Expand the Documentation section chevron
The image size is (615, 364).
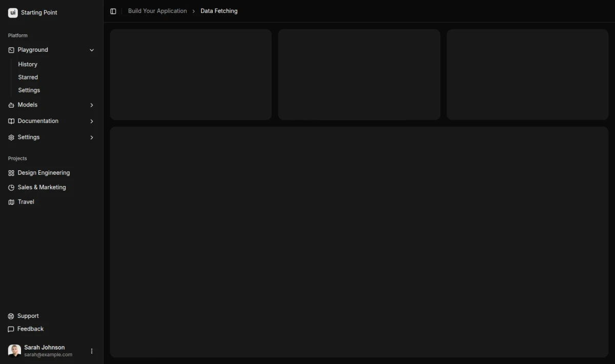coord(92,122)
